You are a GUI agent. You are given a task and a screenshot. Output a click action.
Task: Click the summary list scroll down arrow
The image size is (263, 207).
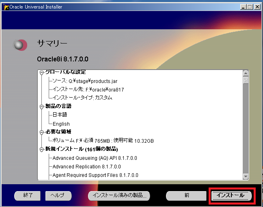coord(246,176)
